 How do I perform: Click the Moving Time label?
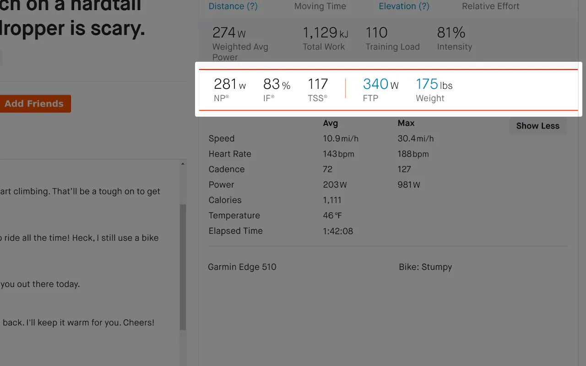(x=320, y=6)
